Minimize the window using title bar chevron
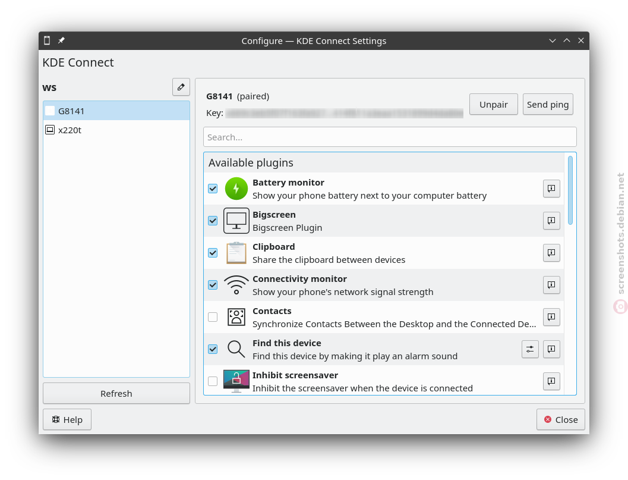This screenshot has width=628, height=480. pos(553,40)
